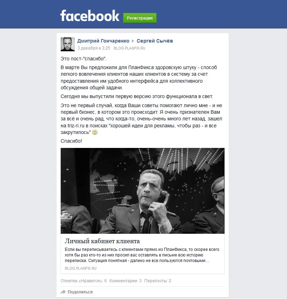Click the green Регистрация button

click(x=140, y=18)
